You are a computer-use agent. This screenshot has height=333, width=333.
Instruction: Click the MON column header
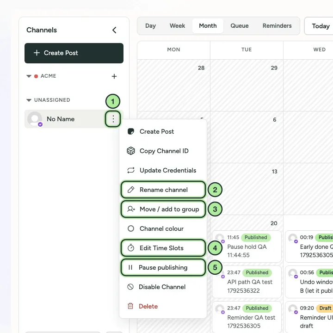pos(173,49)
